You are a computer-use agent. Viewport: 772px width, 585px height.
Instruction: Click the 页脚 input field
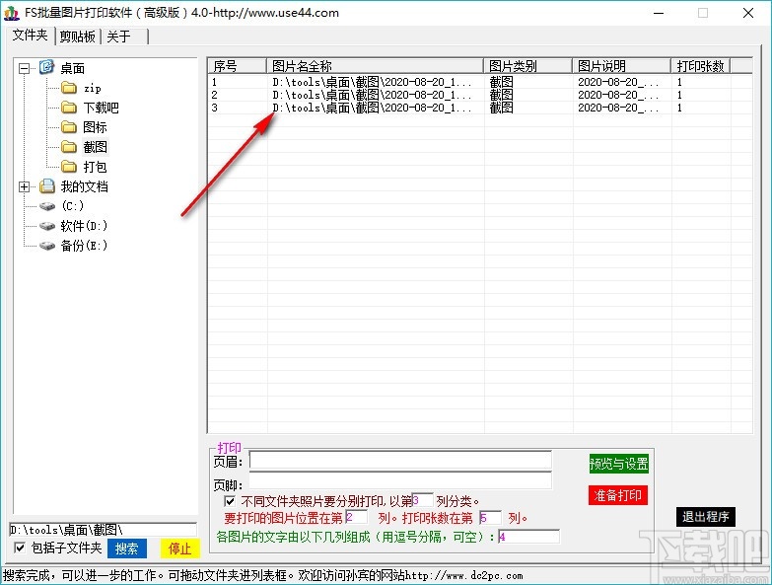[x=400, y=481]
